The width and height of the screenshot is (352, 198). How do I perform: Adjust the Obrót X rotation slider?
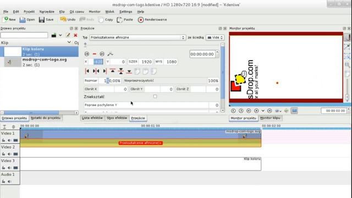pos(106,89)
